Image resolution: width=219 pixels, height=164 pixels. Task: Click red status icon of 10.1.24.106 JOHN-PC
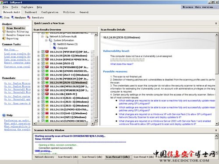click(x=47, y=94)
